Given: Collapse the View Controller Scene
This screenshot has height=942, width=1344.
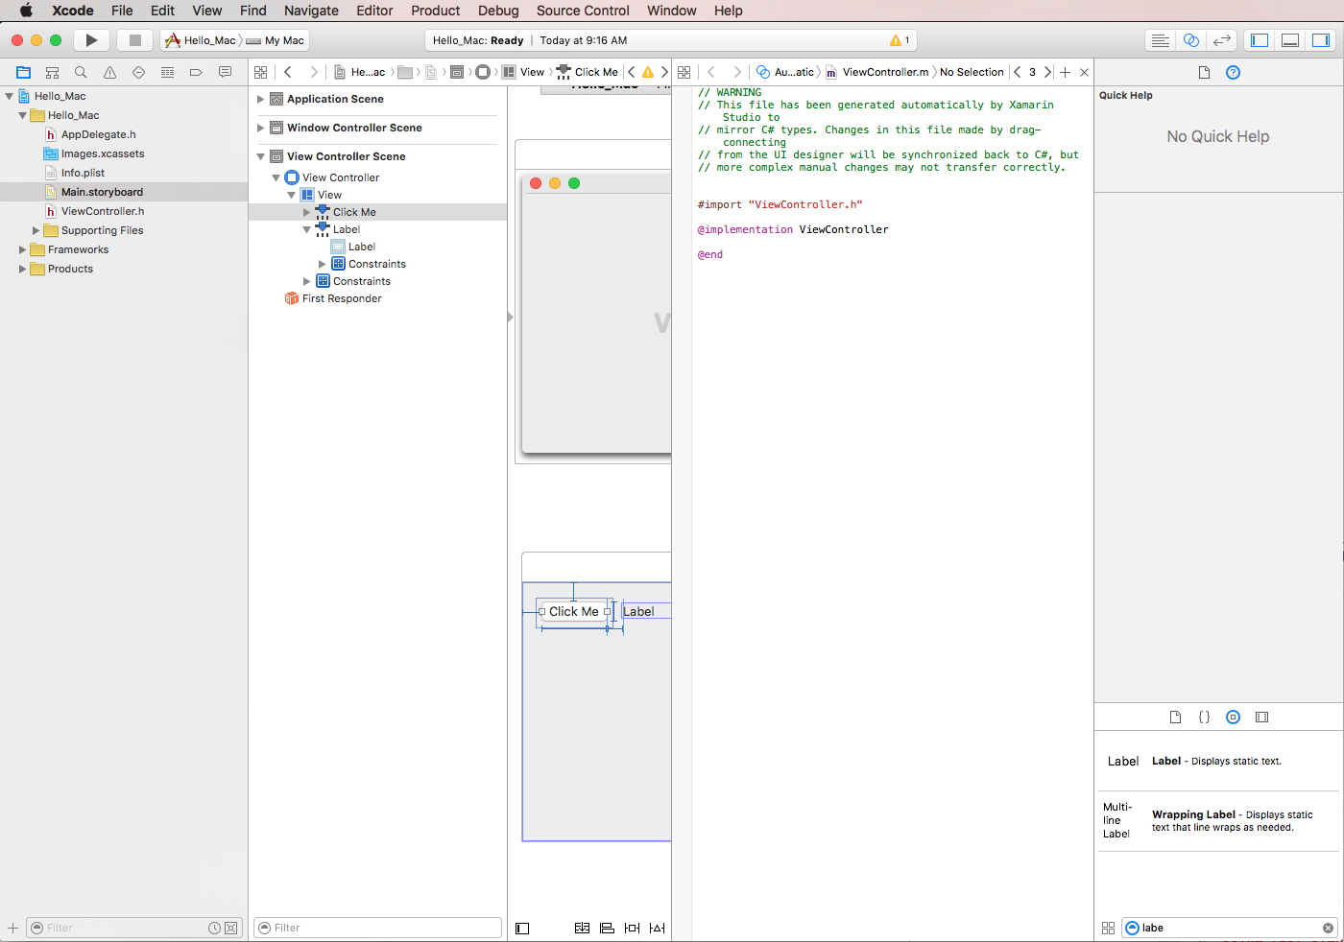Looking at the screenshot, I should (x=259, y=155).
